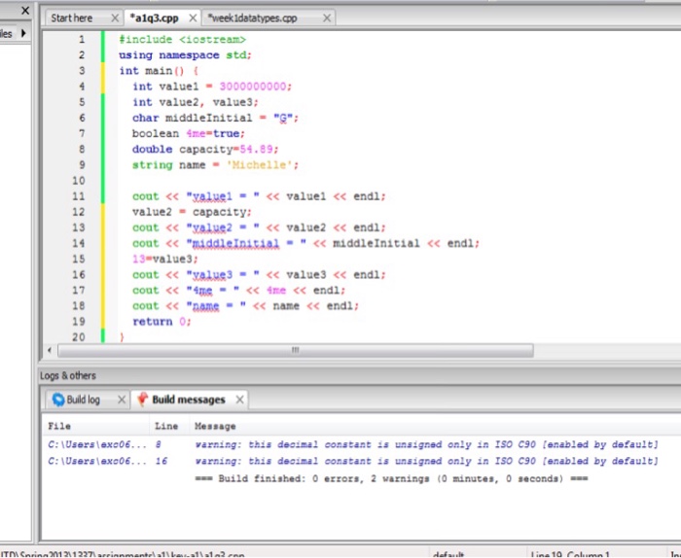
Task: Click on 'using namespace std;' line
Action: click(x=186, y=55)
